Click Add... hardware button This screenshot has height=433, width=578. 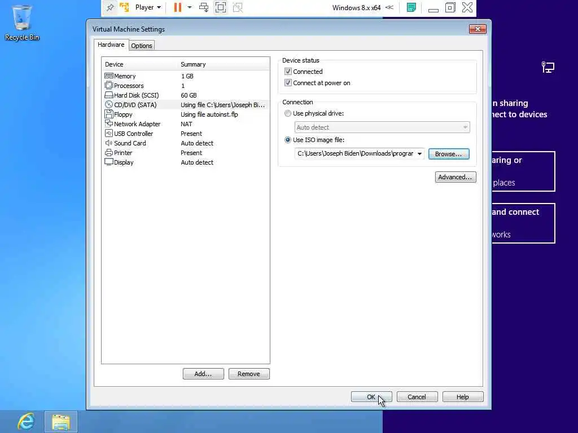[203, 374]
